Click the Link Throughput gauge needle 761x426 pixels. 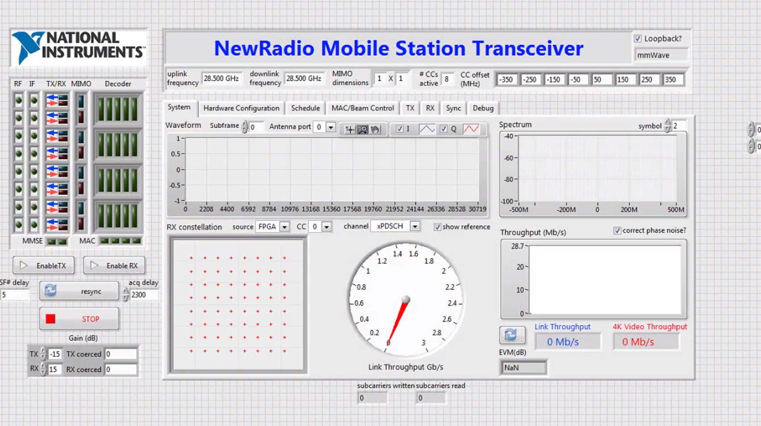[x=397, y=321]
